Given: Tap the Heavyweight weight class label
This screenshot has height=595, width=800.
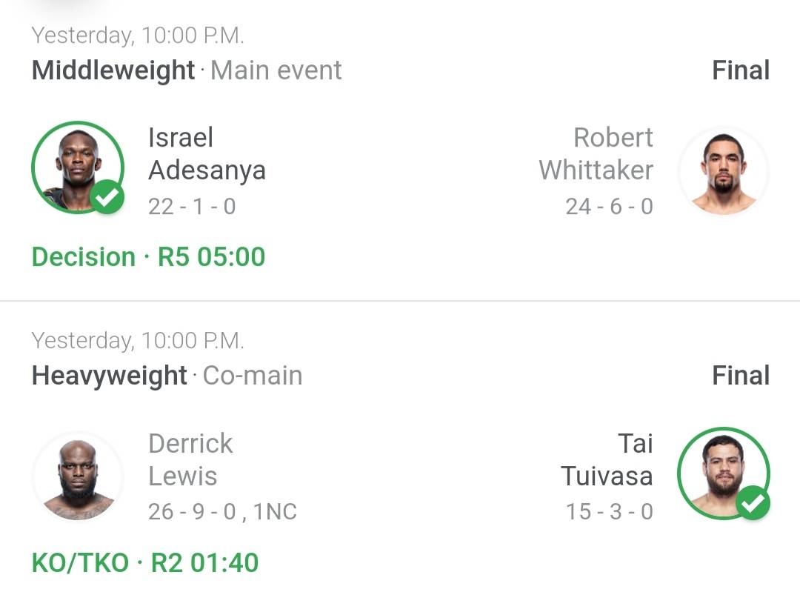Looking at the screenshot, I should (110, 376).
